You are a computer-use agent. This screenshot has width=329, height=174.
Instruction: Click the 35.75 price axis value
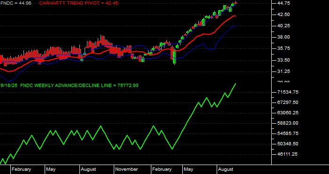(x=283, y=48)
